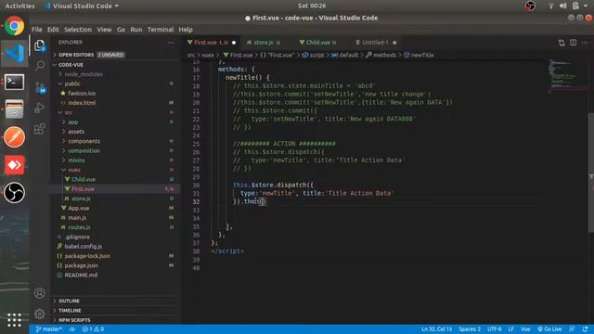Open Terminal from the Ubuntu dock
Viewport: 594px width, 334px height.
15,82
